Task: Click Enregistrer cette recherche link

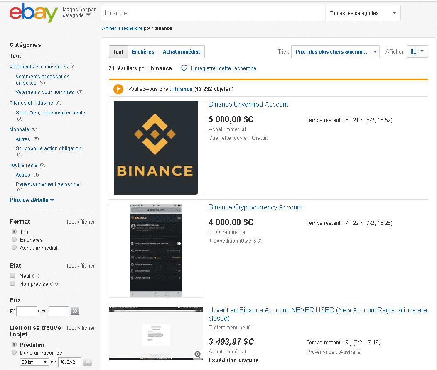Action: click(x=223, y=68)
